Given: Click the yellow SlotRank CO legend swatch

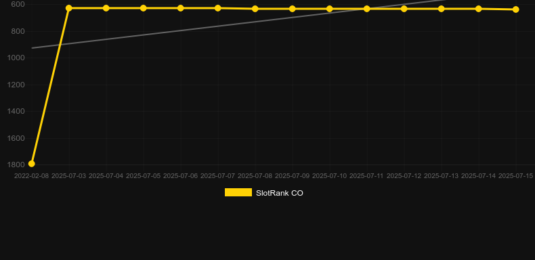Looking at the screenshot, I should tap(238, 192).
